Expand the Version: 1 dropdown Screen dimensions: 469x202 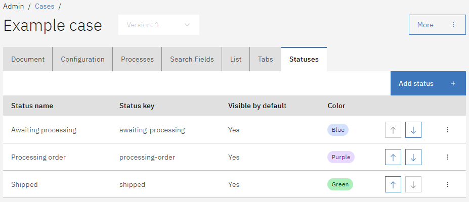[x=159, y=25]
